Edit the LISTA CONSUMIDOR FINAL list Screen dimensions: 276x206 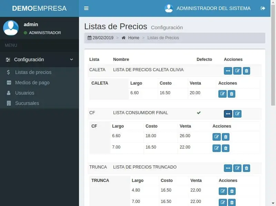237,114
